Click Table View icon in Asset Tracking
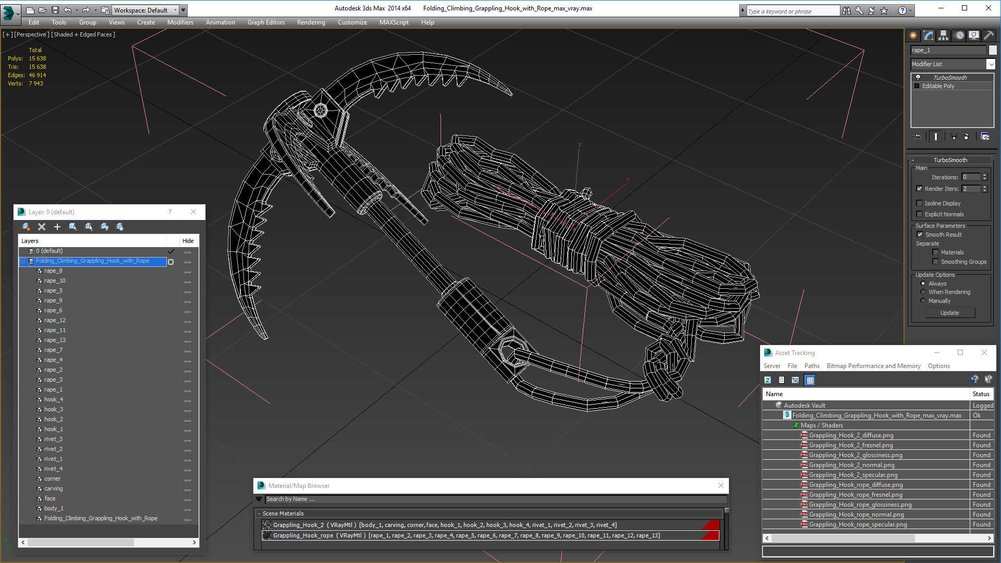Image resolution: width=1001 pixels, height=563 pixels. (x=810, y=380)
